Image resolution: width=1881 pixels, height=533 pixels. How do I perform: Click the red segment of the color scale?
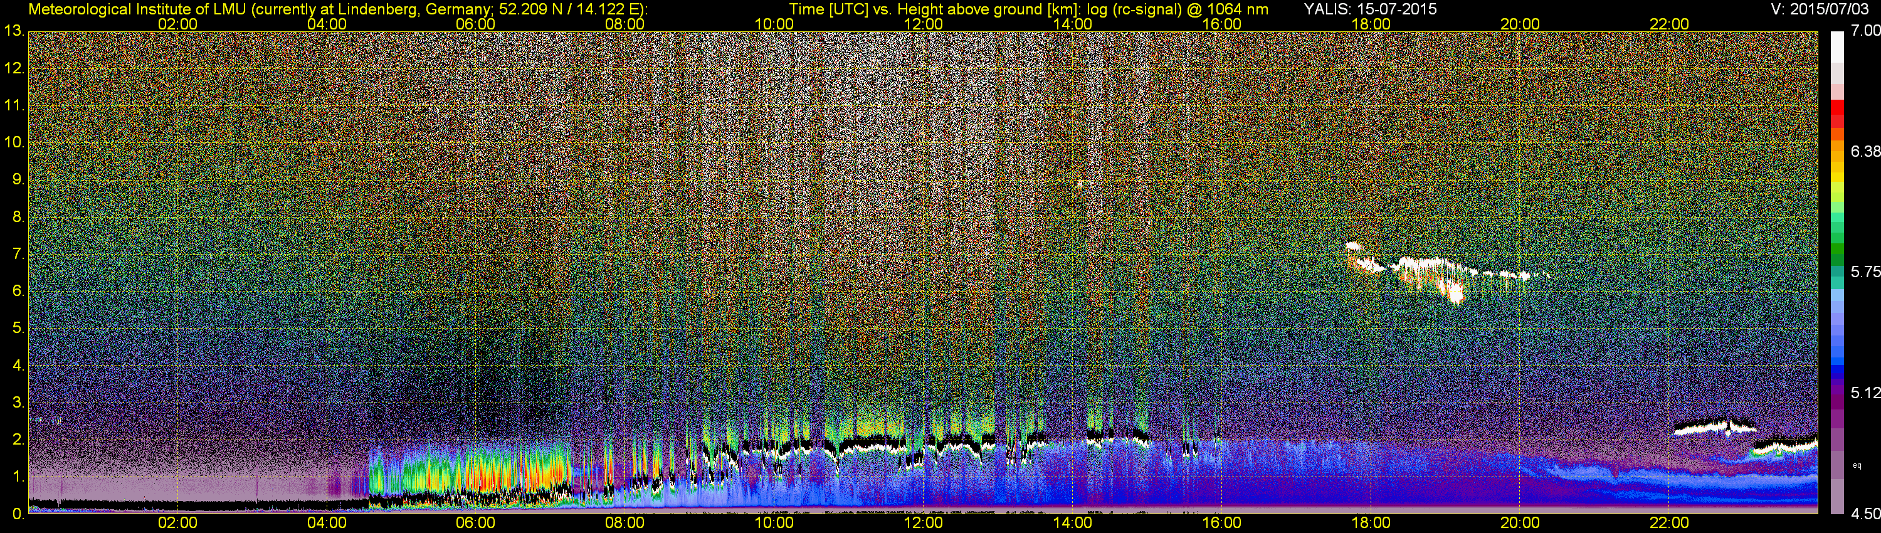click(1837, 107)
